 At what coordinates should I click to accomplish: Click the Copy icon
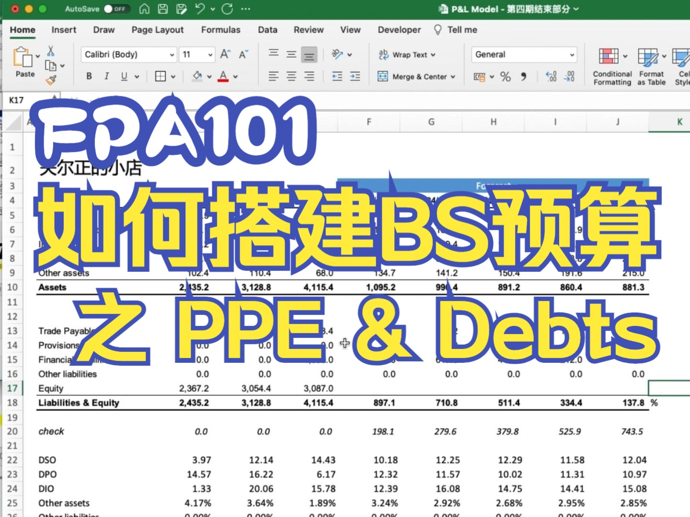pyautogui.click(x=50, y=66)
